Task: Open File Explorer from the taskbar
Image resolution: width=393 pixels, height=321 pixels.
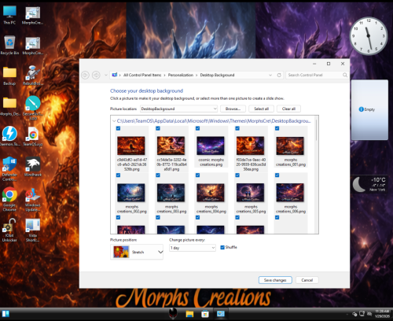Action: [189, 314]
